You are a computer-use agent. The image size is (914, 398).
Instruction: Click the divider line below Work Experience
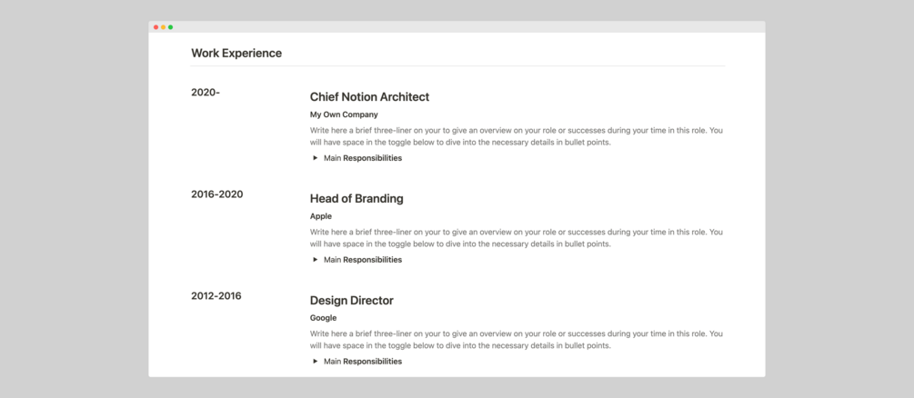point(457,66)
